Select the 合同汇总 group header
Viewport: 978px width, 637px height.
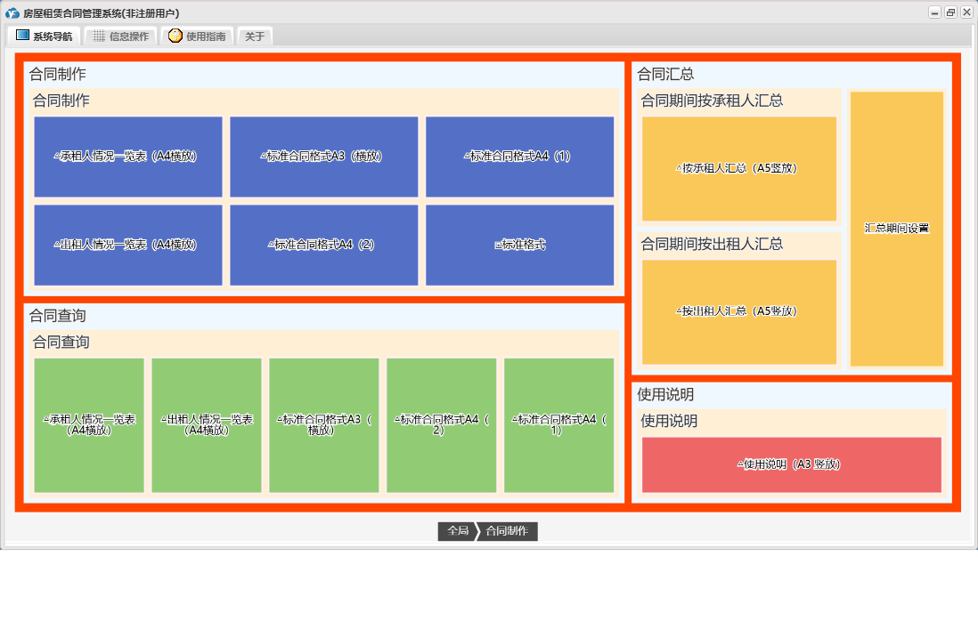665,74
